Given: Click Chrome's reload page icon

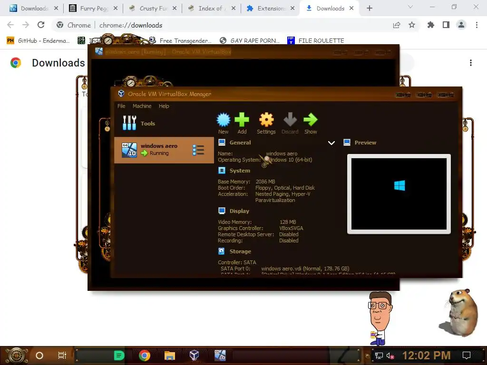Looking at the screenshot, I should point(41,25).
